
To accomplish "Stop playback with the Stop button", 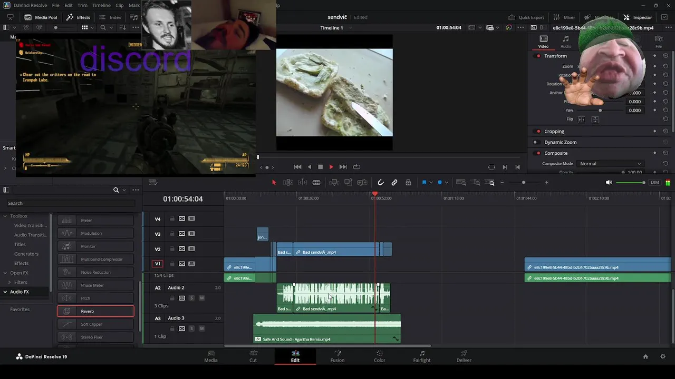I will pyautogui.click(x=320, y=167).
